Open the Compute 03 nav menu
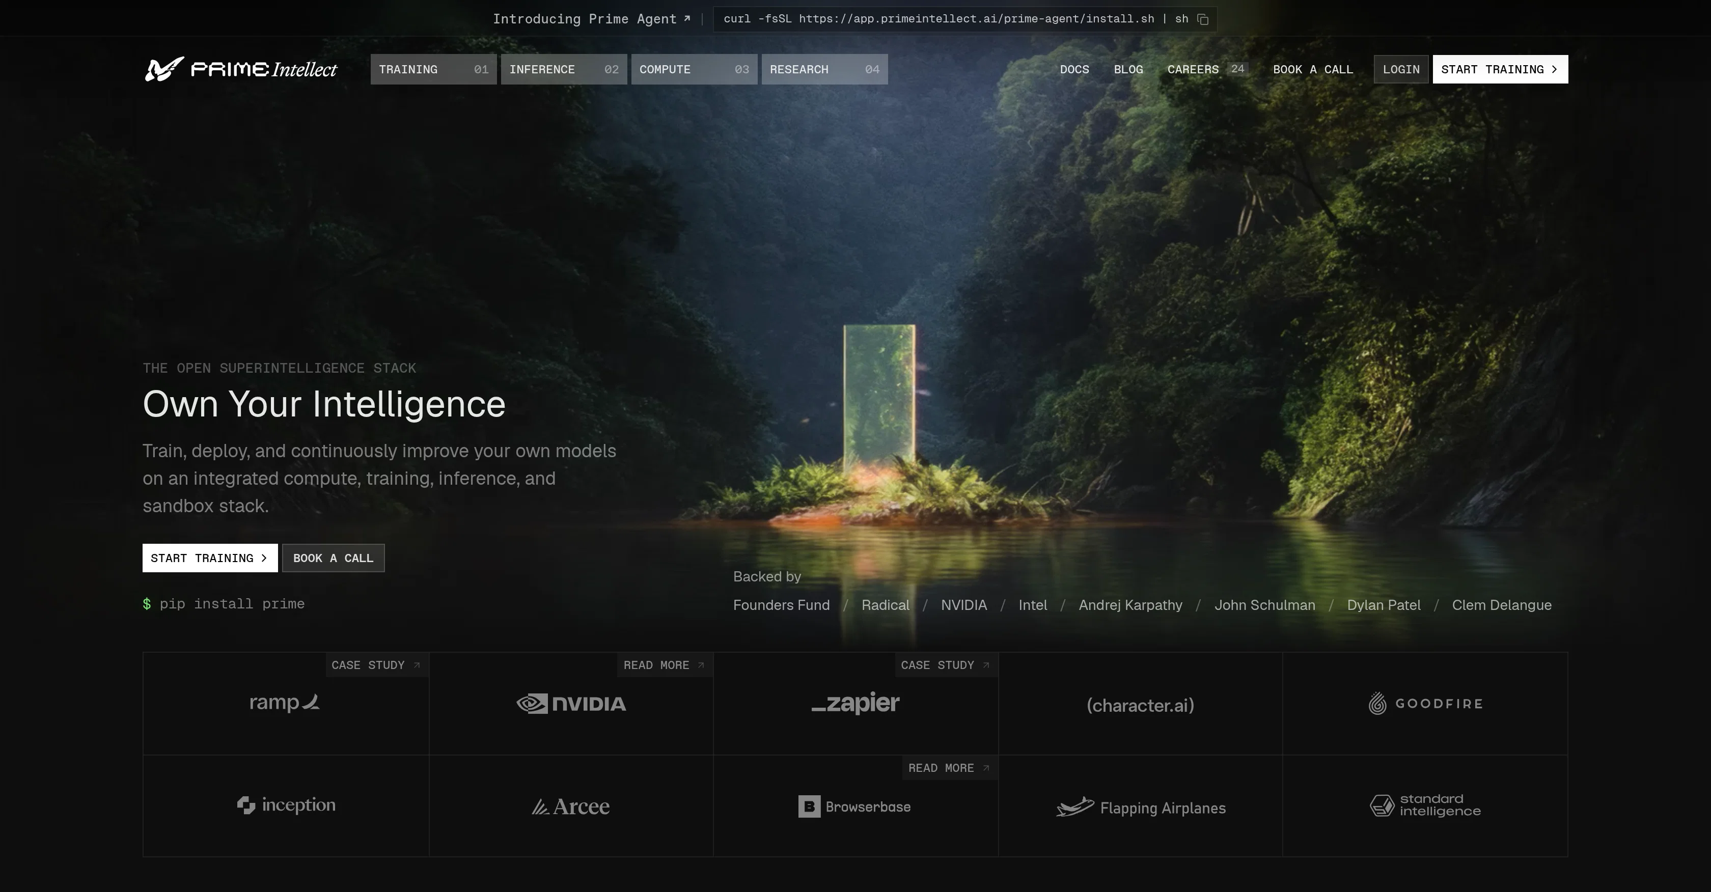Viewport: 1711px width, 892px height. click(x=694, y=69)
